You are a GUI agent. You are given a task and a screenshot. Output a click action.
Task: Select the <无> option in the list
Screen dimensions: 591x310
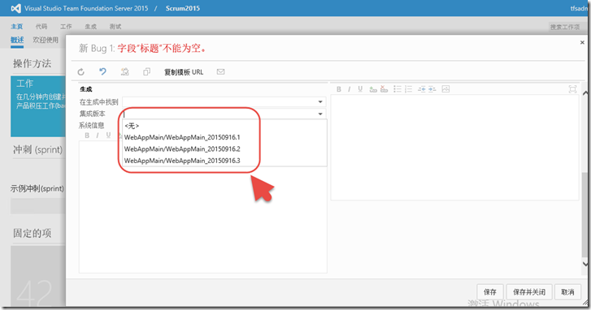[224, 126]
